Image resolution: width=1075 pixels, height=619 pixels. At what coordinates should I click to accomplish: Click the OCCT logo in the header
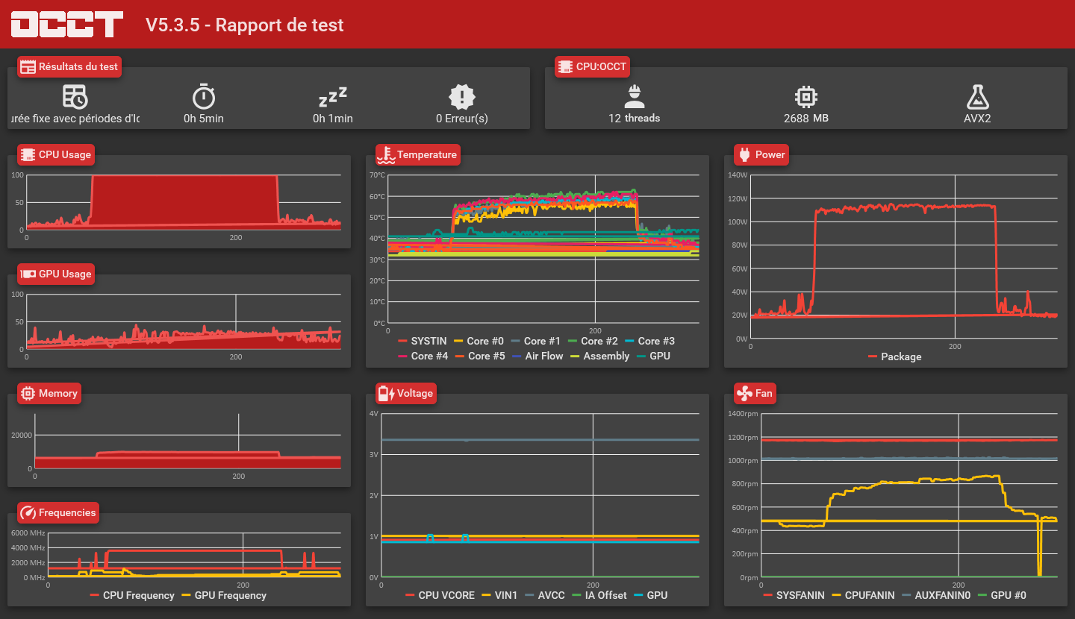(67, 24)
